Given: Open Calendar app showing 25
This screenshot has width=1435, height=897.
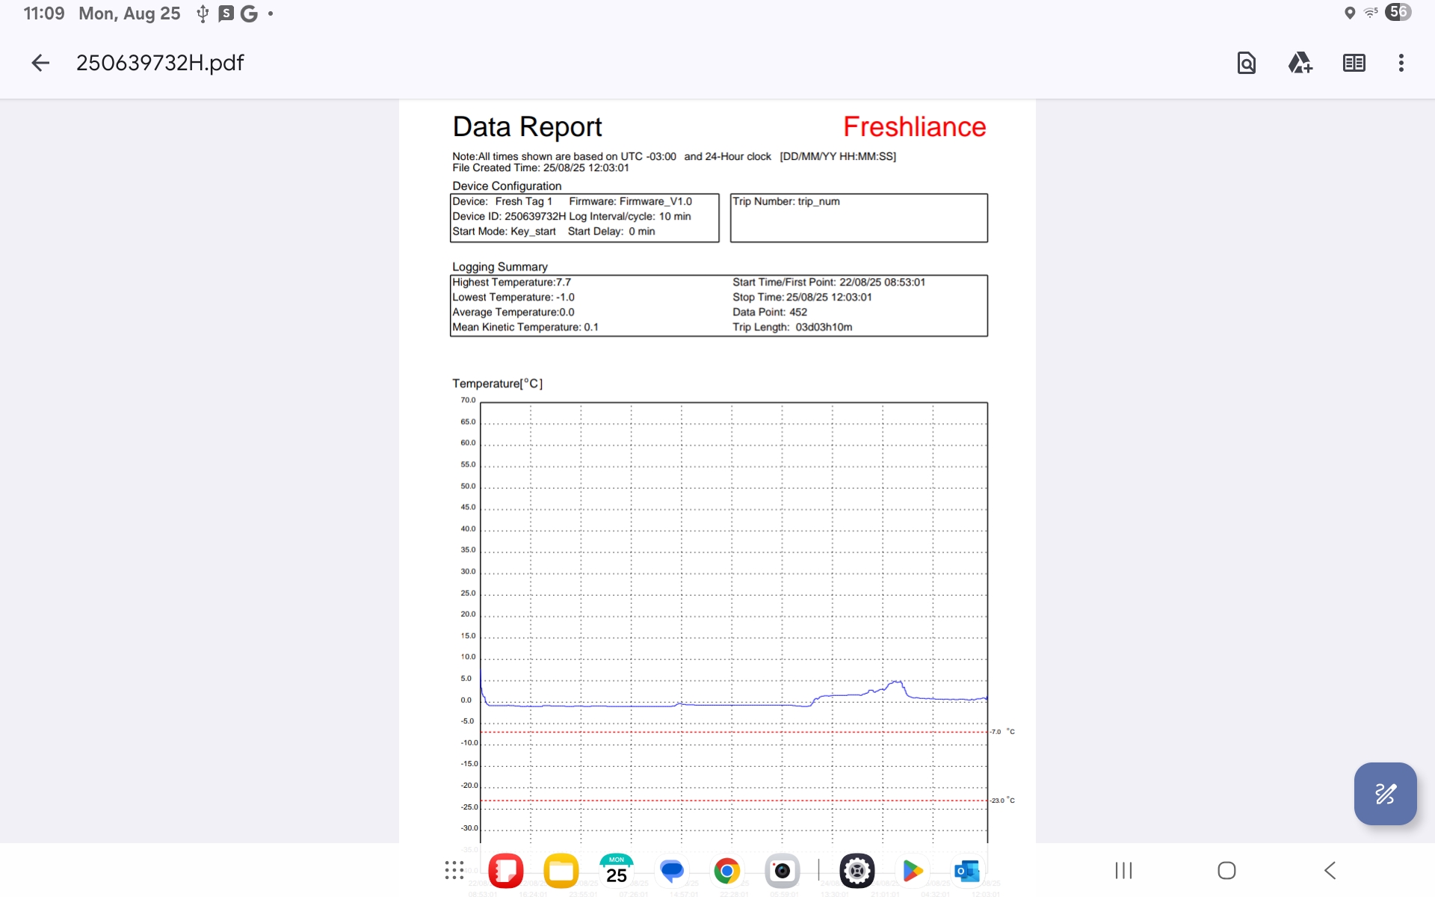Looking at the screenshot, I should click(x=616, y=871).
